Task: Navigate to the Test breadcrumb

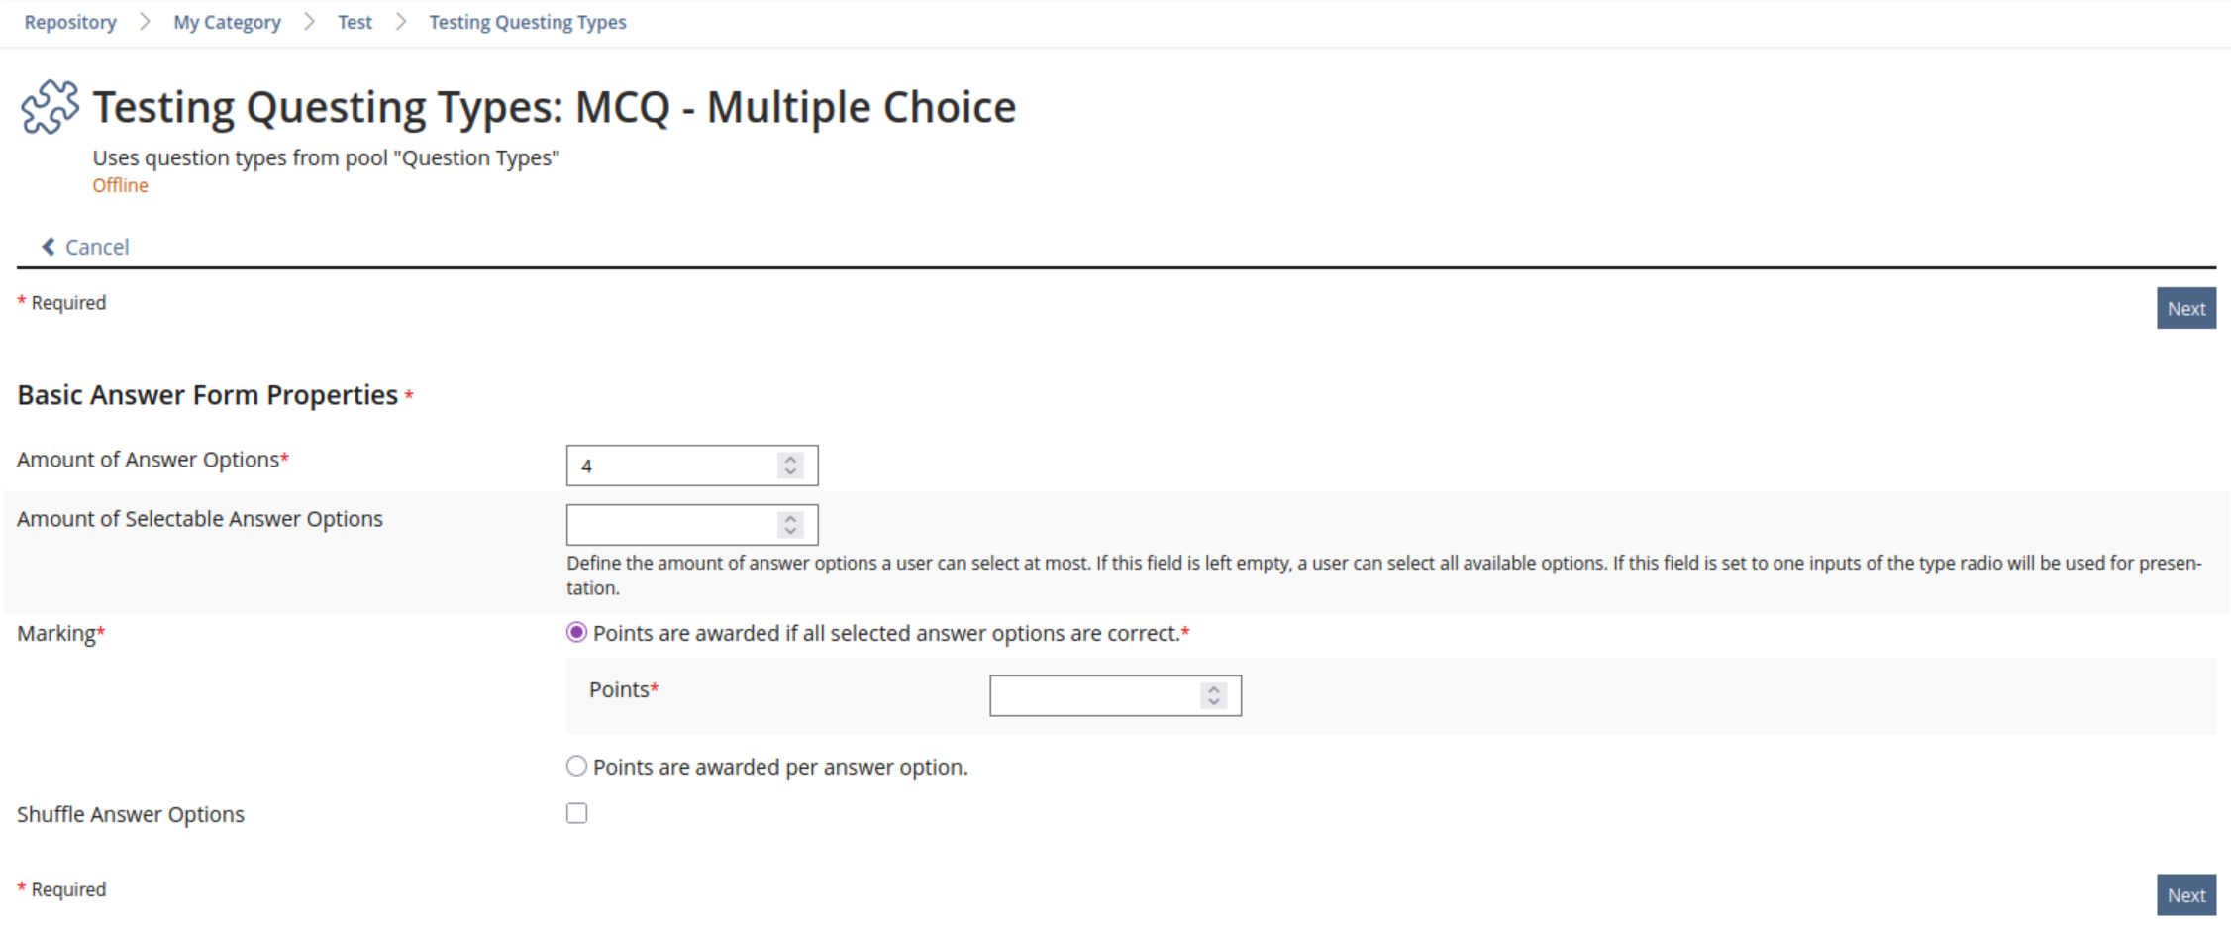Action: 355,22
